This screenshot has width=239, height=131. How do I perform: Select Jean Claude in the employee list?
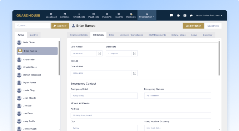point(37,98)
